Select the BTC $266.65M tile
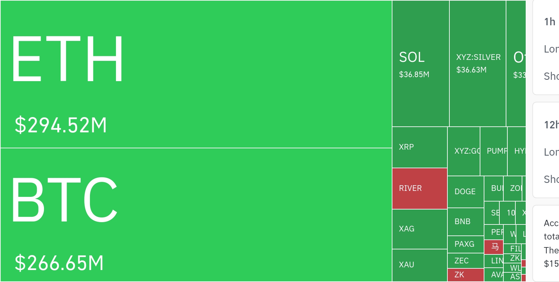This screenshot has width=559, height=282. point(196,215)
